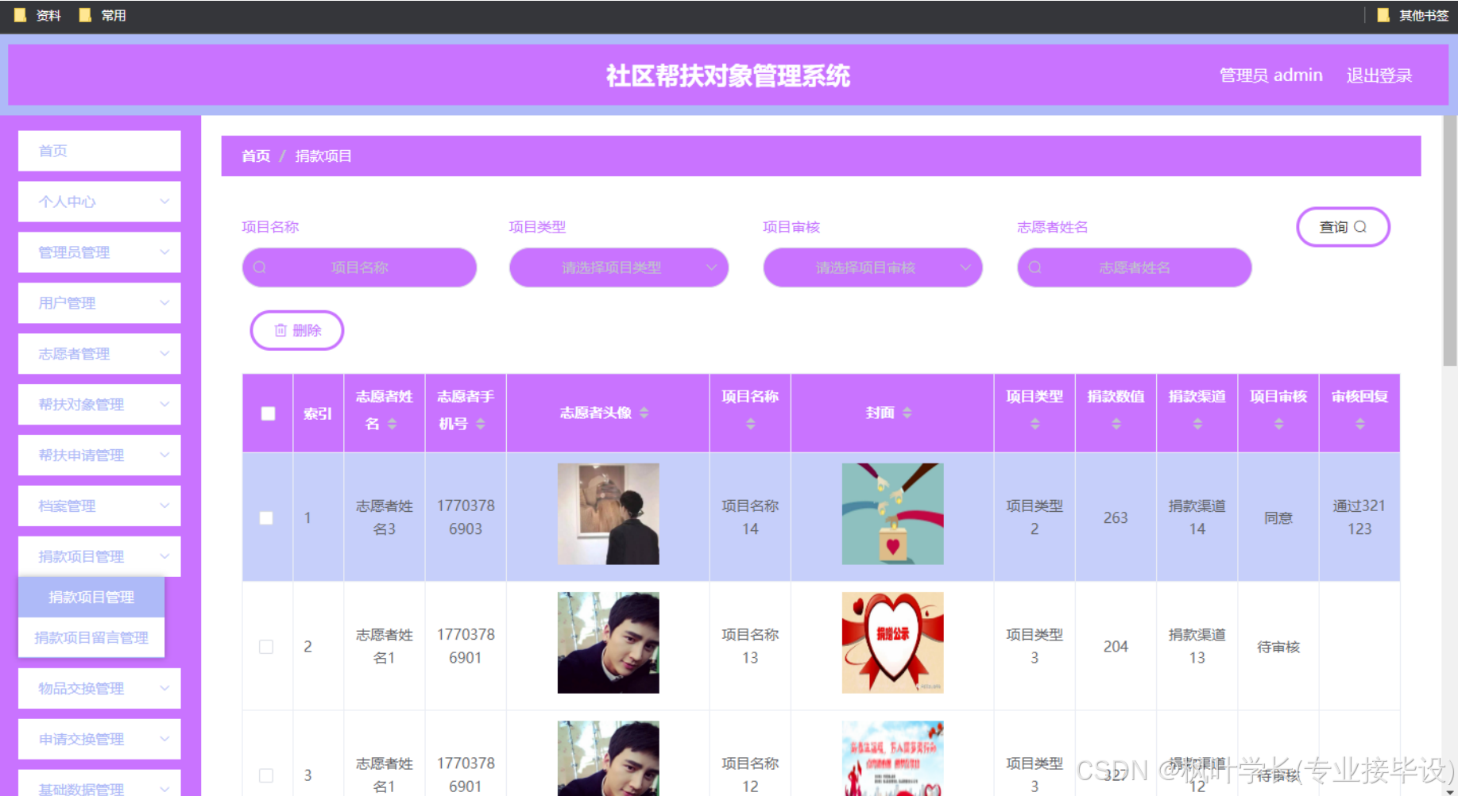Open the row 1 donation box cover image
The height and width of the screenshot is (796, 1458).
(x=893, y=514)
